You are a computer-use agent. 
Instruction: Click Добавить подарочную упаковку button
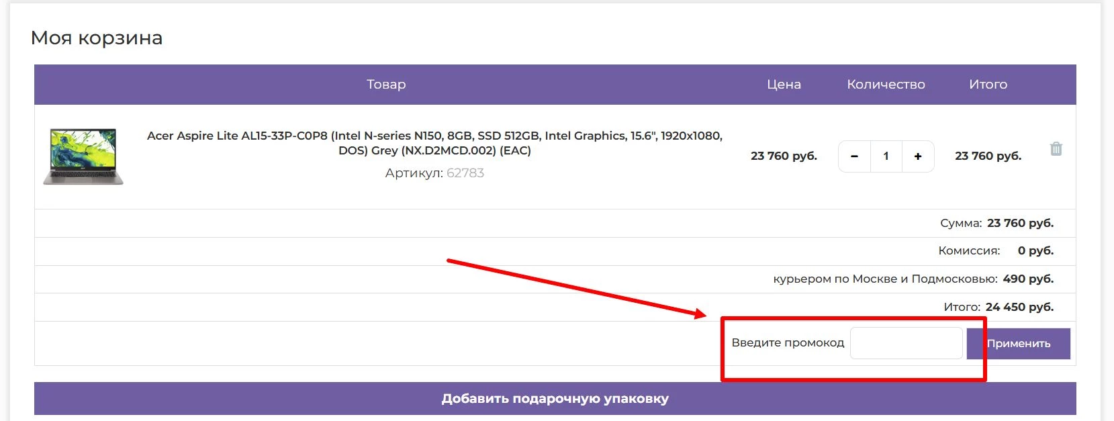tap(555, 399)
